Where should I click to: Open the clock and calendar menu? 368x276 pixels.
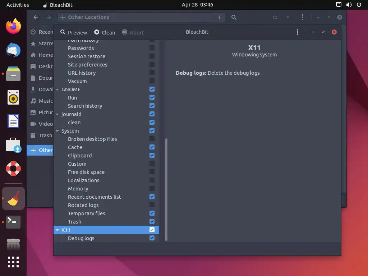click(197, 5)
